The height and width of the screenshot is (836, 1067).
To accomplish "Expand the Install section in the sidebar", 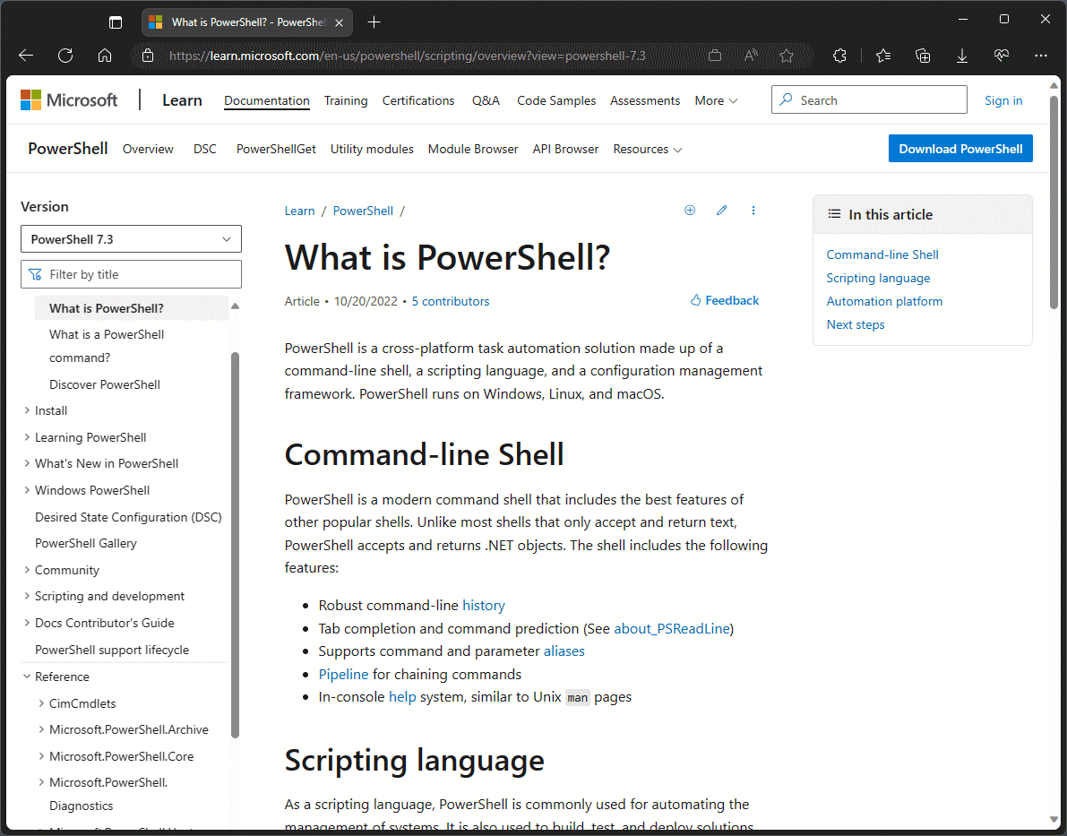I will click(27, 410).
